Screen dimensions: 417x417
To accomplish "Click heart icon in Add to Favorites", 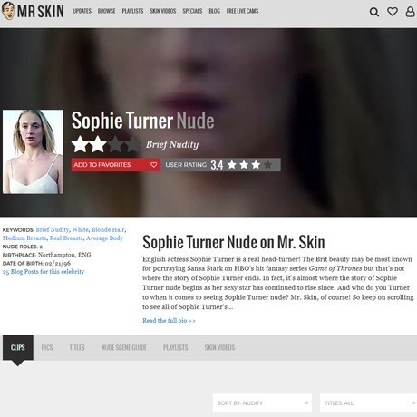I will pyautogui.click(x=153, y=165).
